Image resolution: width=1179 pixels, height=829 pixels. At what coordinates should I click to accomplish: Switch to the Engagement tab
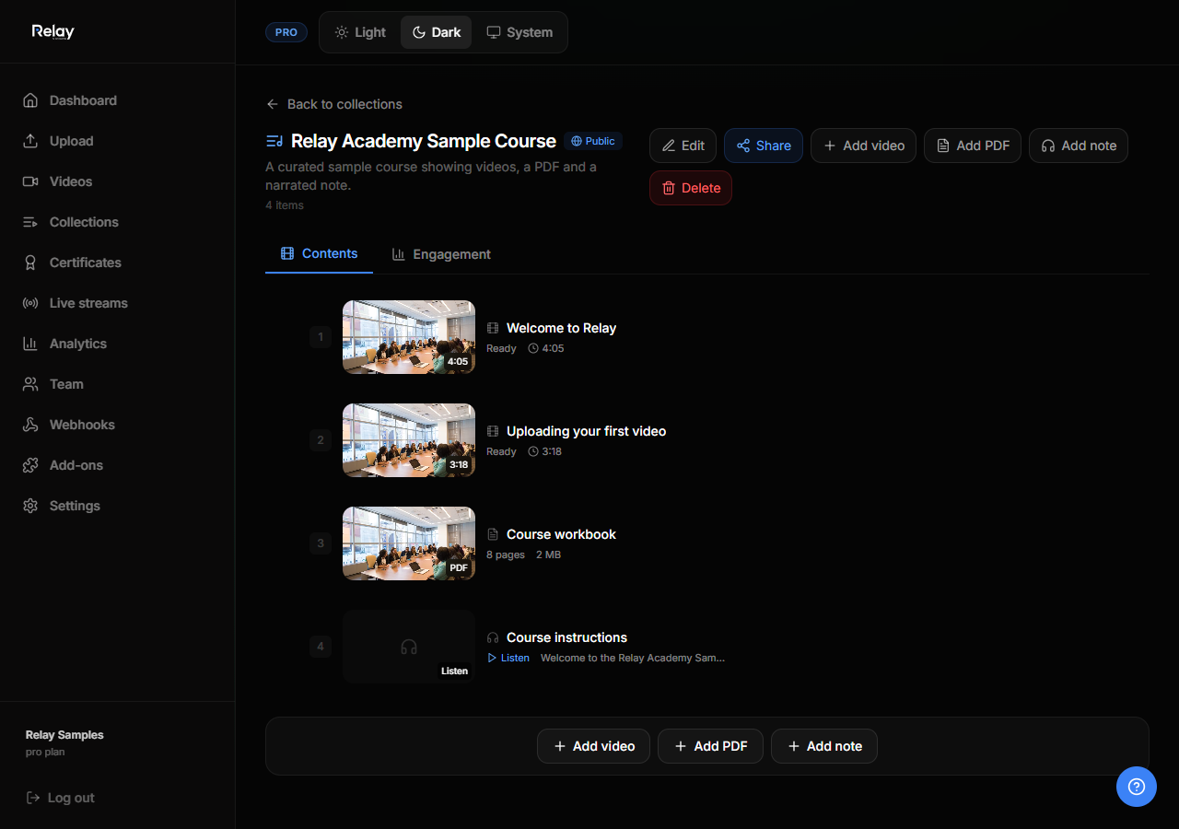[441, 254]
